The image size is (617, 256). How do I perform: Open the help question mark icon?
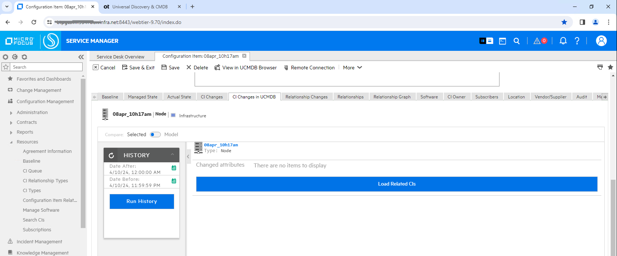point(577,41)
